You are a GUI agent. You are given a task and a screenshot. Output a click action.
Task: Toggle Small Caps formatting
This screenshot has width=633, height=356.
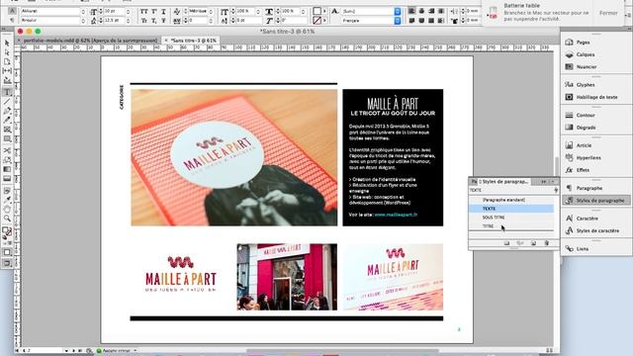pos(144,20)
